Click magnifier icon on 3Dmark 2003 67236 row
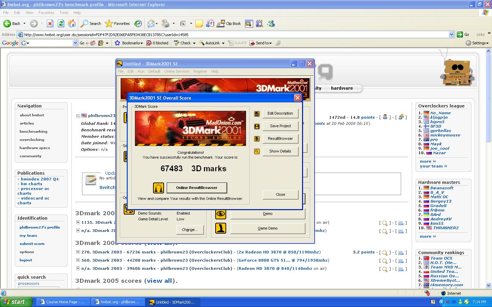This screenshot has width=492, height=307. tap(385, 253)
